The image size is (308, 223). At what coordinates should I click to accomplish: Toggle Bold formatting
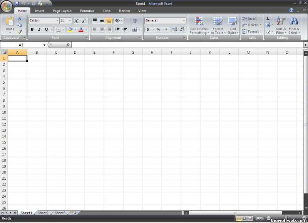(x=32, y=30)
